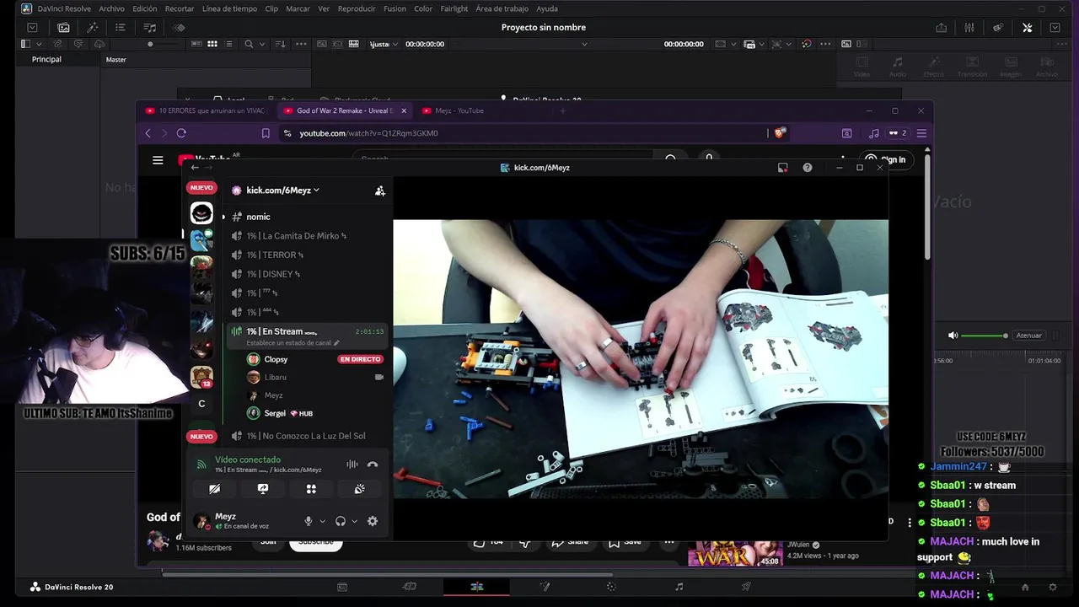
Task: Toggle Discord screen share
Action: 263,489
